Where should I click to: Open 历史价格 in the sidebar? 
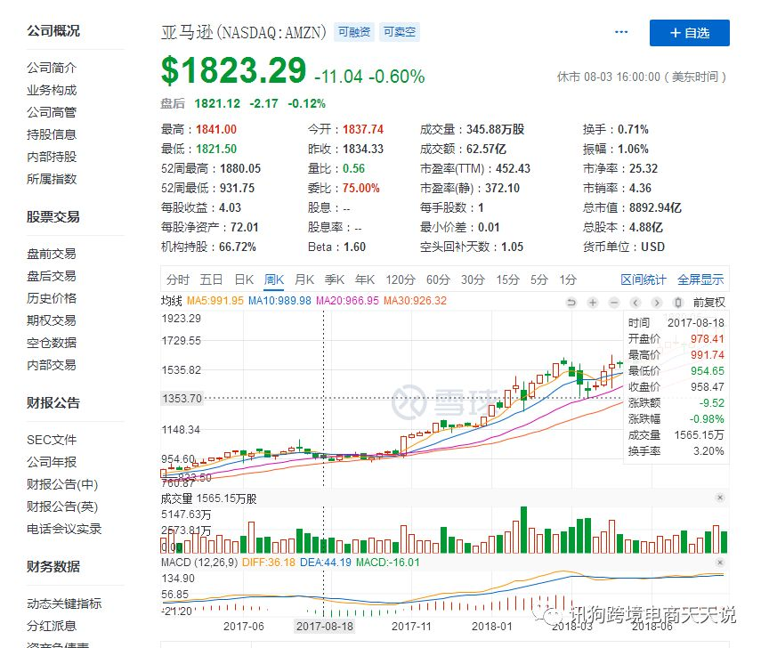pyautogui.click(x=52, y=298)
